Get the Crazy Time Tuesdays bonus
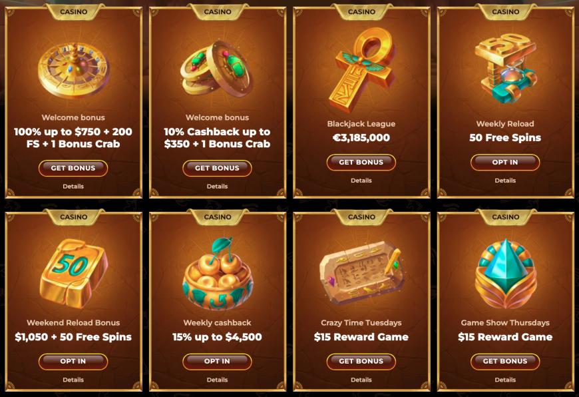The height and width of the screenshot is (397, 579). click(361, 362)
